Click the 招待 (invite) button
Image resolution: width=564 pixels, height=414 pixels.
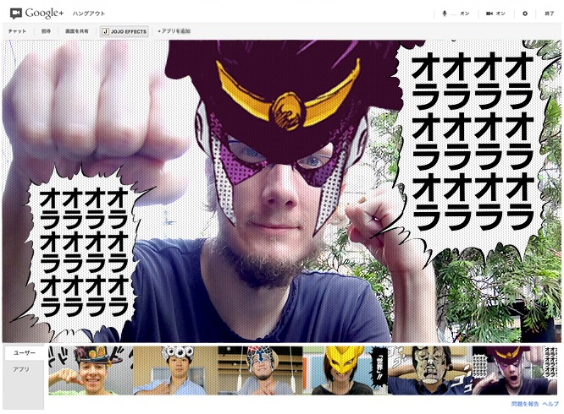(x=46, y=31)
